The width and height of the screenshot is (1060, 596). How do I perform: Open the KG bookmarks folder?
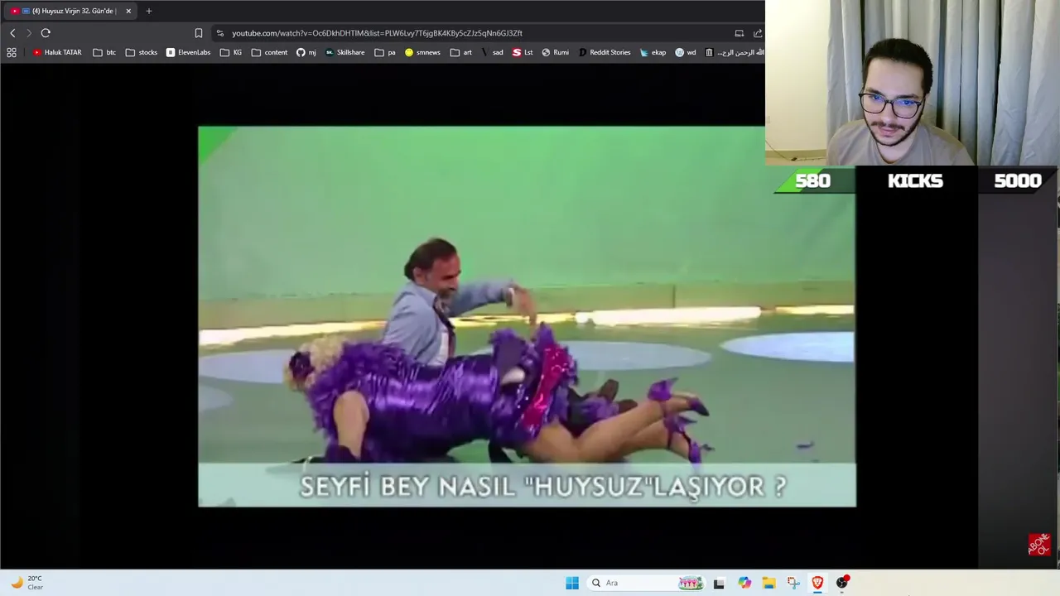tap(231, 52)
